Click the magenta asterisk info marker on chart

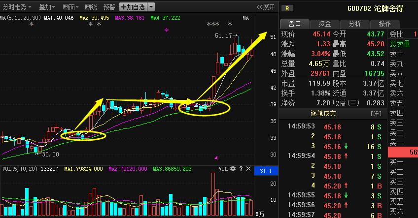point(166,30)
